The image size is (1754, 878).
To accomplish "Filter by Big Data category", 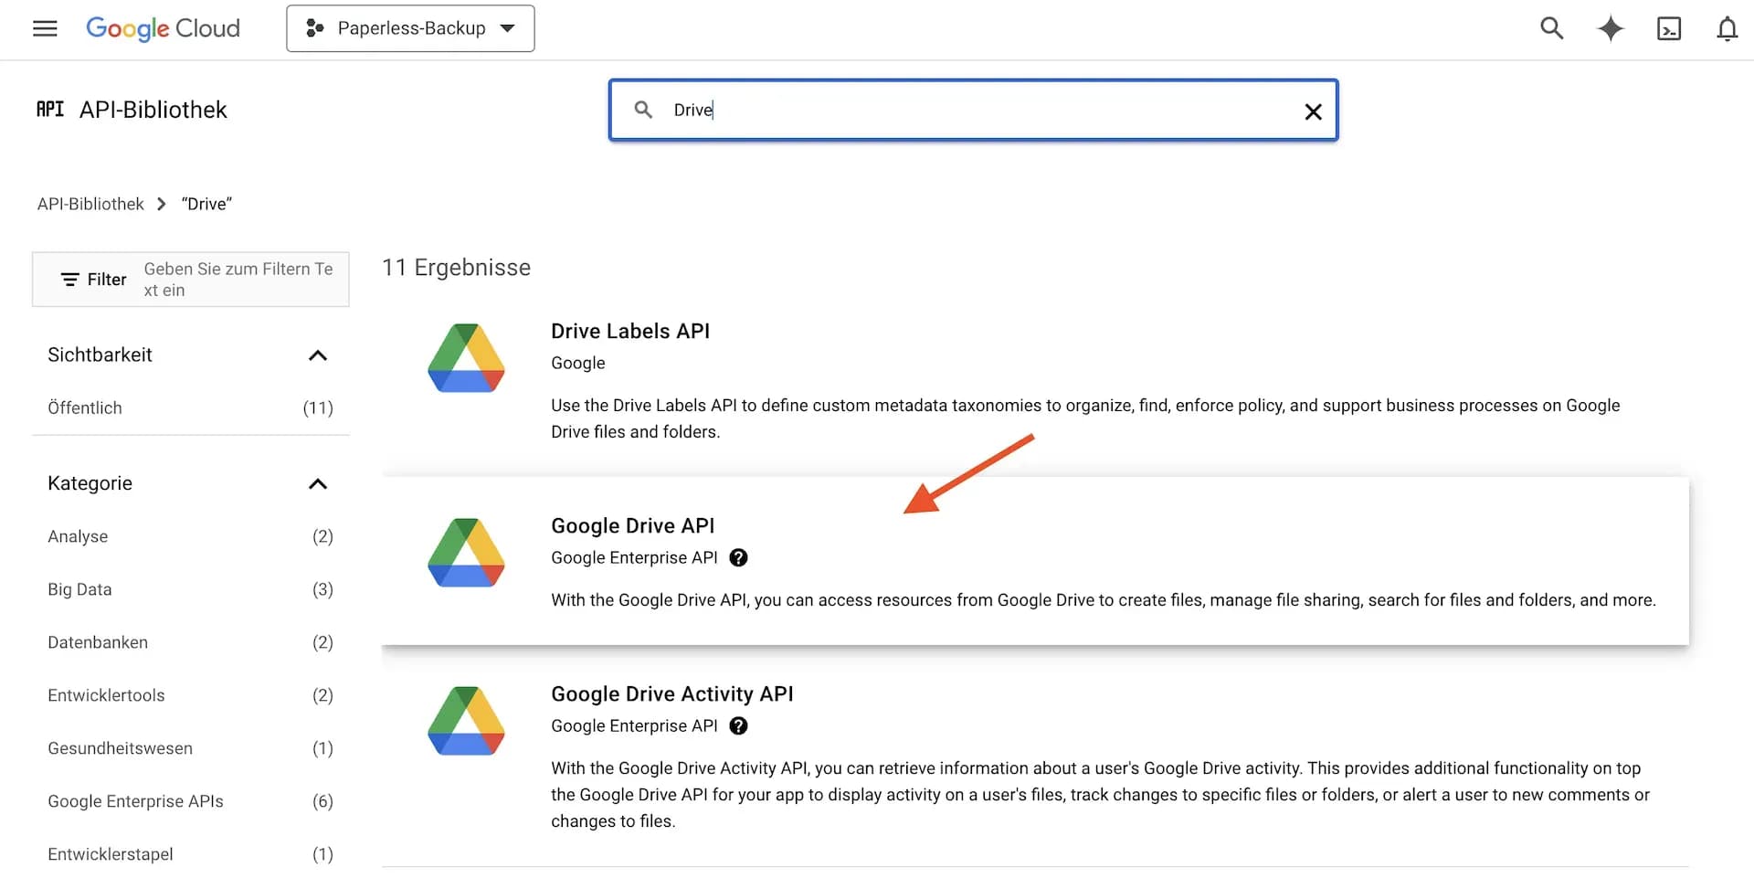I will click(190, 589).
